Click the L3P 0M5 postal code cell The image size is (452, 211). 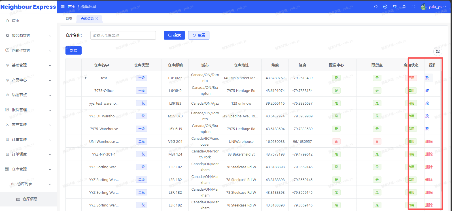click(x=175, y=78)
